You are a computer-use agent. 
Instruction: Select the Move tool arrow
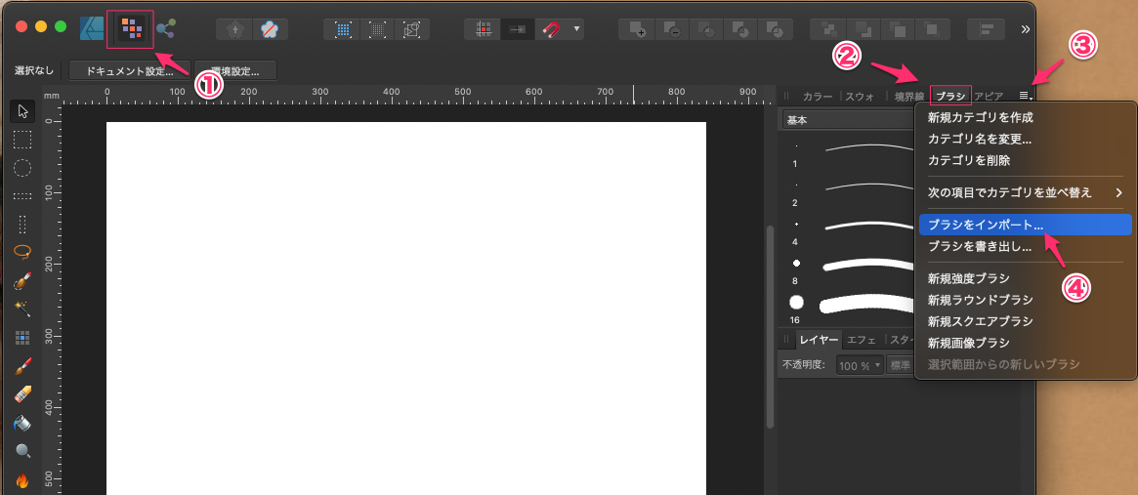point(22,110)
